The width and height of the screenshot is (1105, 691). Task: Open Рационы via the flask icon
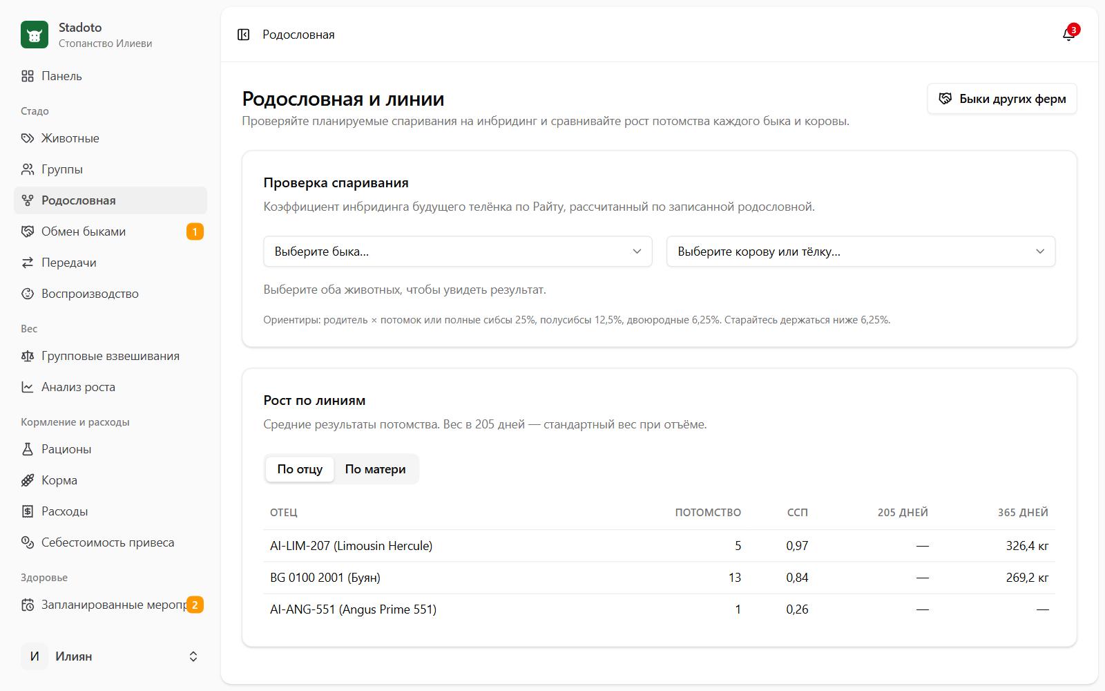point(28,449)
